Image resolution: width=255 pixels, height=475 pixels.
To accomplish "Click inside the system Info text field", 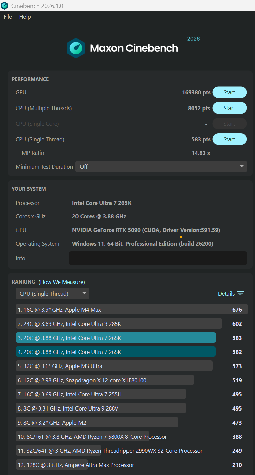I will click(x=158, y=258).
